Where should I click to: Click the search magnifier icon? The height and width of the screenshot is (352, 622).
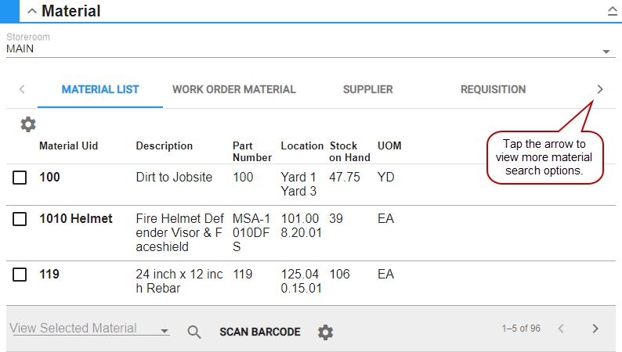(194, 332)
